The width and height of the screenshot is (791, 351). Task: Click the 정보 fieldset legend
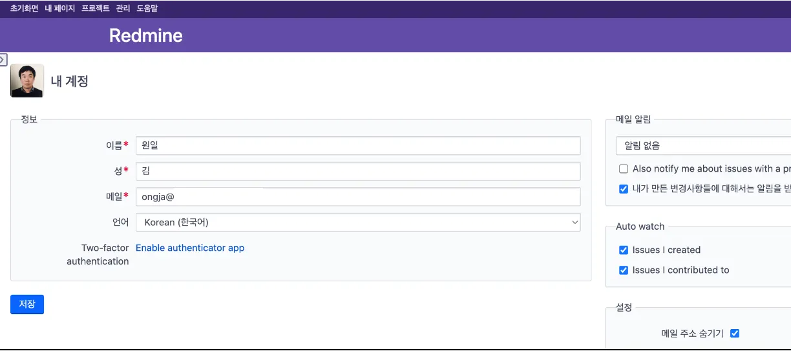[29, 119]
